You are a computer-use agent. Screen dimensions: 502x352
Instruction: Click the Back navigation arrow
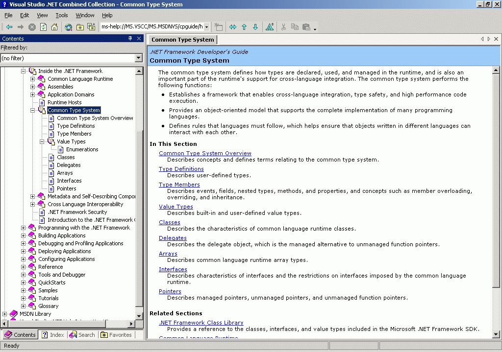(x=9, y=27)
